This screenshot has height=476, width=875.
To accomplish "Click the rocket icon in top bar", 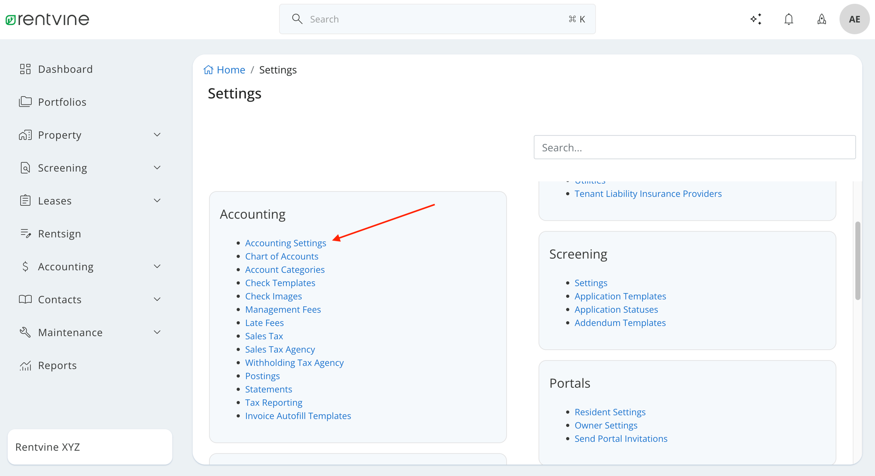I will pyautogui.click(x=821, y=19).
